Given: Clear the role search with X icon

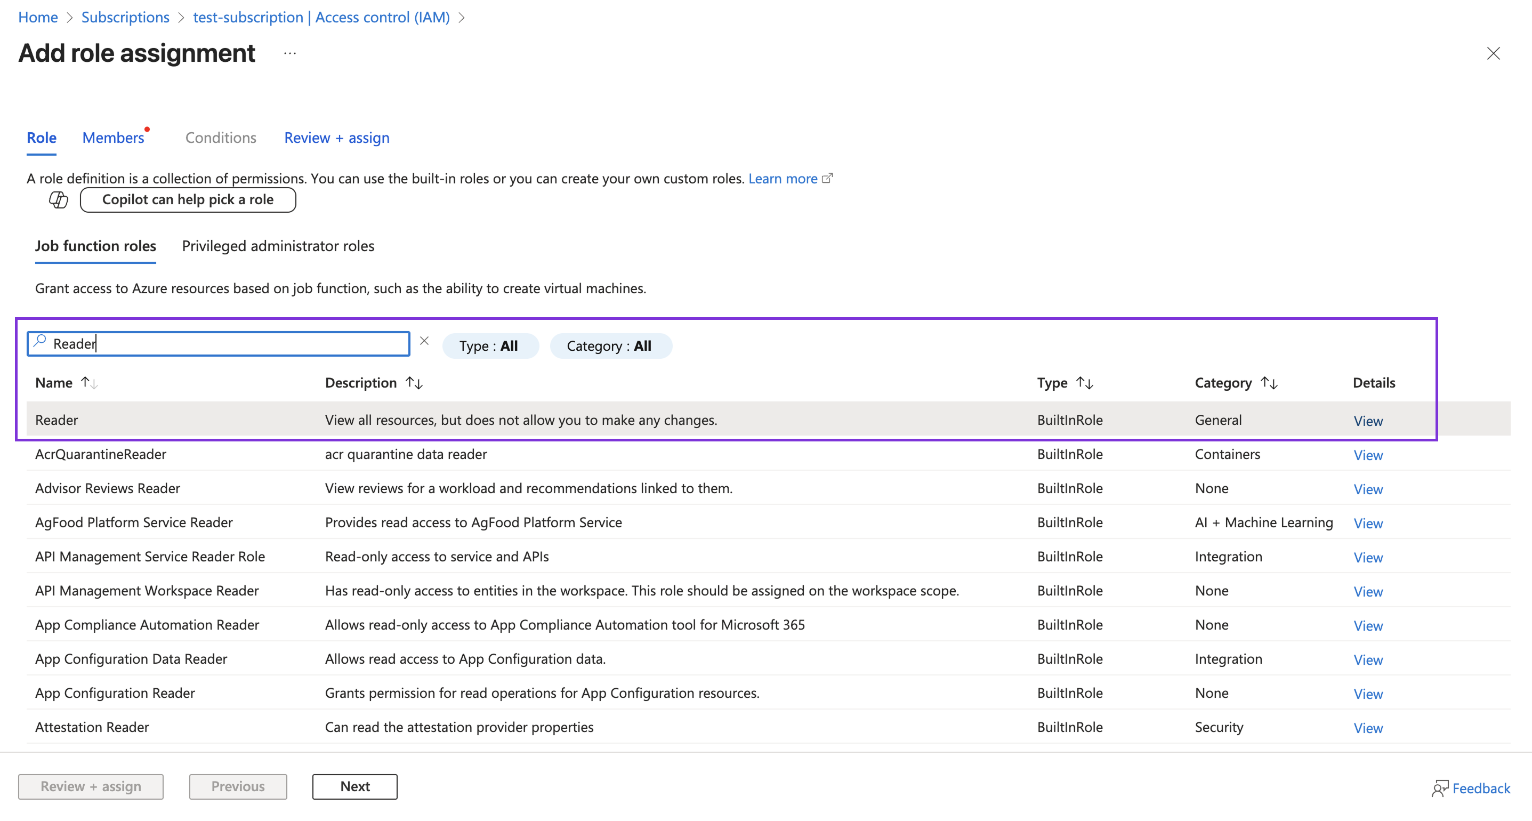Looking at the screenshot, I should (x=424, y=341).
